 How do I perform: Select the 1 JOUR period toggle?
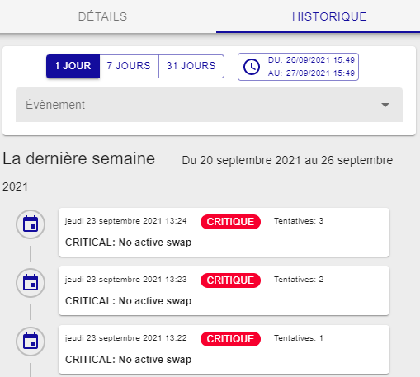[x=73, y=66]
